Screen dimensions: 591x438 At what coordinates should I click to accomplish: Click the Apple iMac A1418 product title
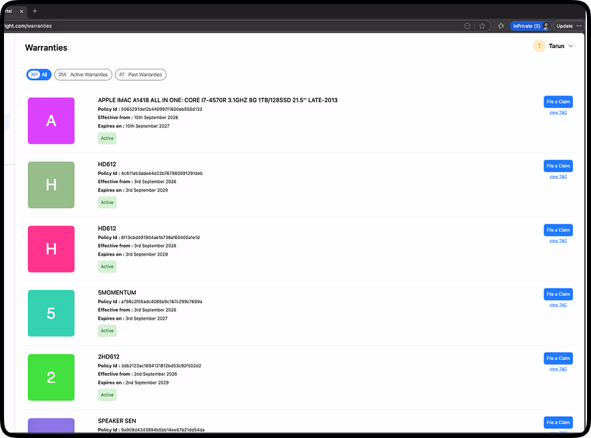pos(218,100)
